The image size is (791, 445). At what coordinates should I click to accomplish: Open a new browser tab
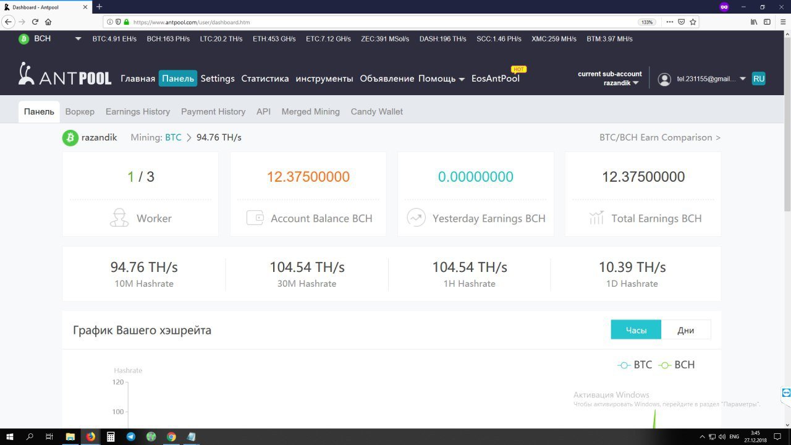pos(99,7)
